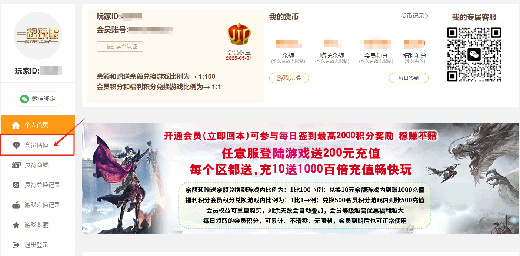Click the logout icon beside 退出登录
520x256 pixels.
coord(16,245)
